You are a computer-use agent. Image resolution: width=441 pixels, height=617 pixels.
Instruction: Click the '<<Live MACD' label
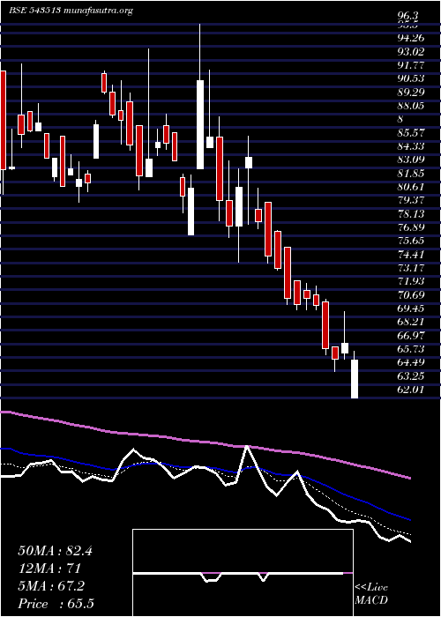coord(371,594)
